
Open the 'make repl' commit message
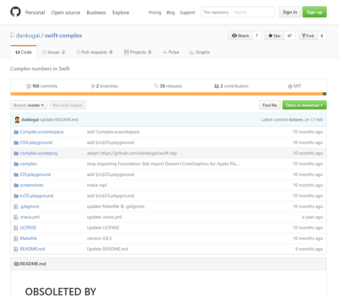(97, 185)
